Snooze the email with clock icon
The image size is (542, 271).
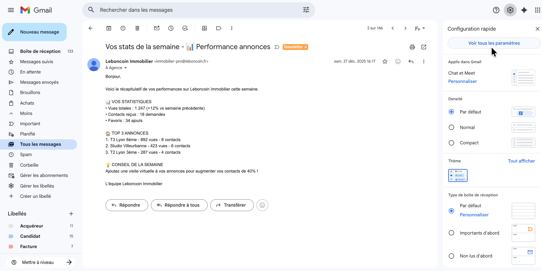pos(171,28)
